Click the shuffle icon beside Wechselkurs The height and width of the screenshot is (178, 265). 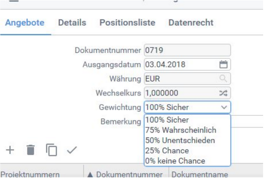click(x=223, y=93)
